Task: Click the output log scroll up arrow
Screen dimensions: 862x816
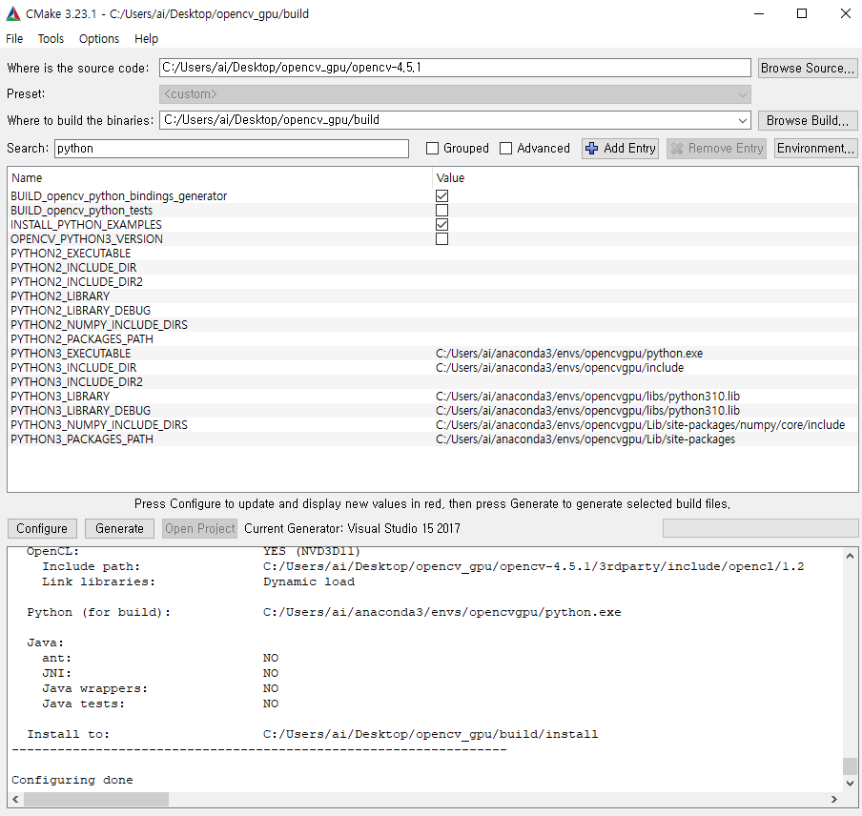Action: (850, 556)
